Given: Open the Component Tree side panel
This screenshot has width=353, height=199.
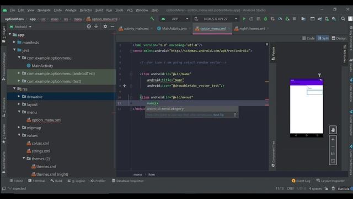Looking at the screenshot, I should [x=273, y=154].
